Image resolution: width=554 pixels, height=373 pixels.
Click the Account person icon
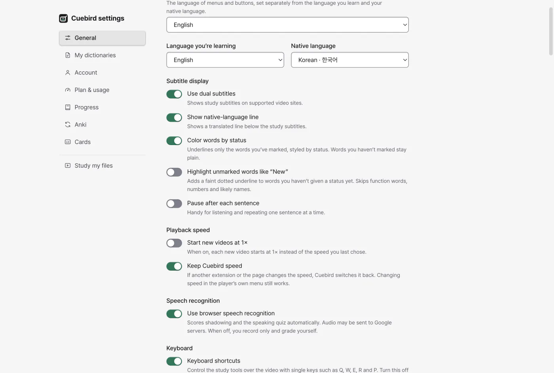(x=68, y=73)
